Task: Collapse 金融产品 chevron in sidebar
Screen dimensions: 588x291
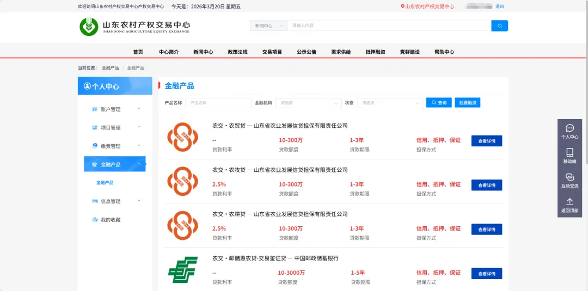Action: click(139, 164)
